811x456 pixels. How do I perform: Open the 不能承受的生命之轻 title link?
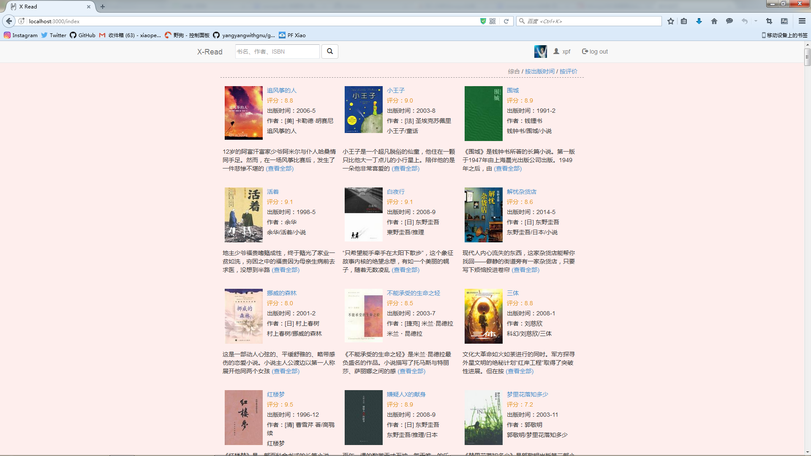(x=414, y=293)
